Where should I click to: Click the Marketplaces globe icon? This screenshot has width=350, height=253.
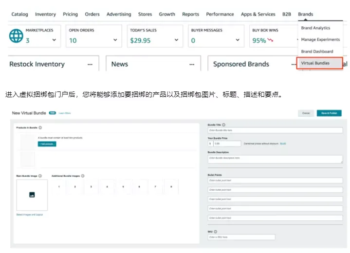(16, 36)
